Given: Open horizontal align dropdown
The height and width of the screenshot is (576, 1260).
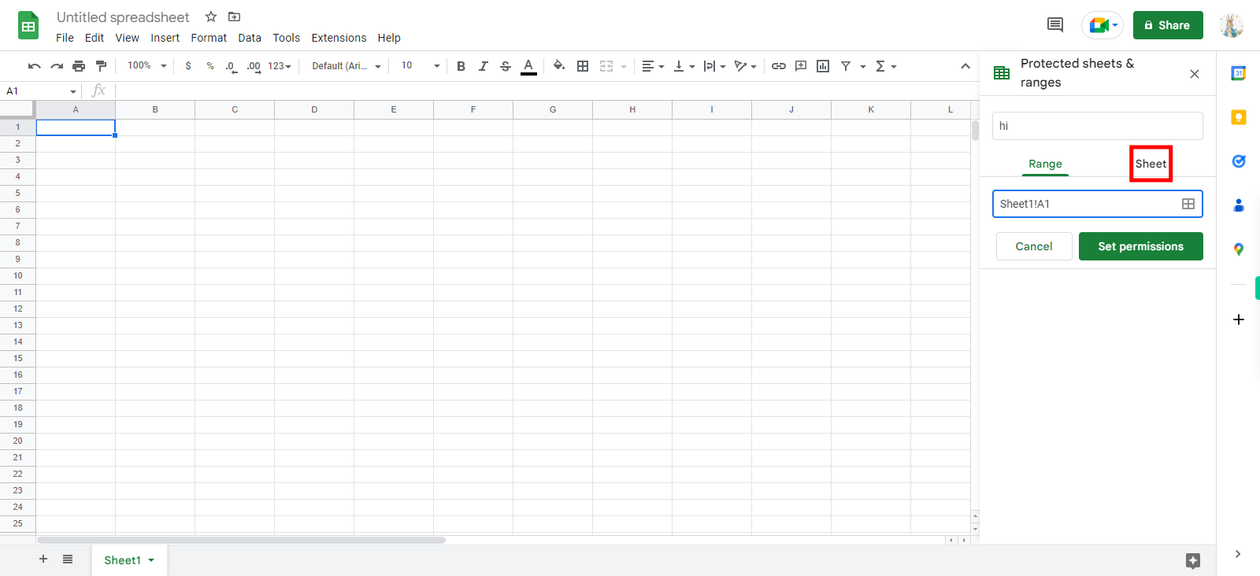Looking at the screenshot, I should click(653, 66).
